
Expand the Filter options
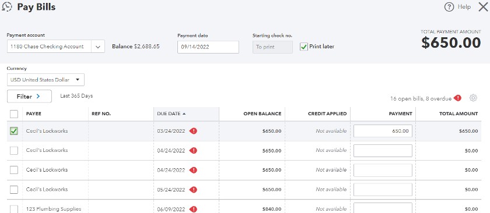coord(29,97)
